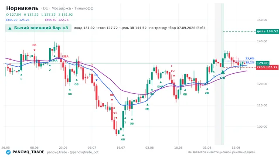The height and width of the screenshot is (157, 279).
Task: Click the O 127.84 open value
Action: tap(14, 14)
